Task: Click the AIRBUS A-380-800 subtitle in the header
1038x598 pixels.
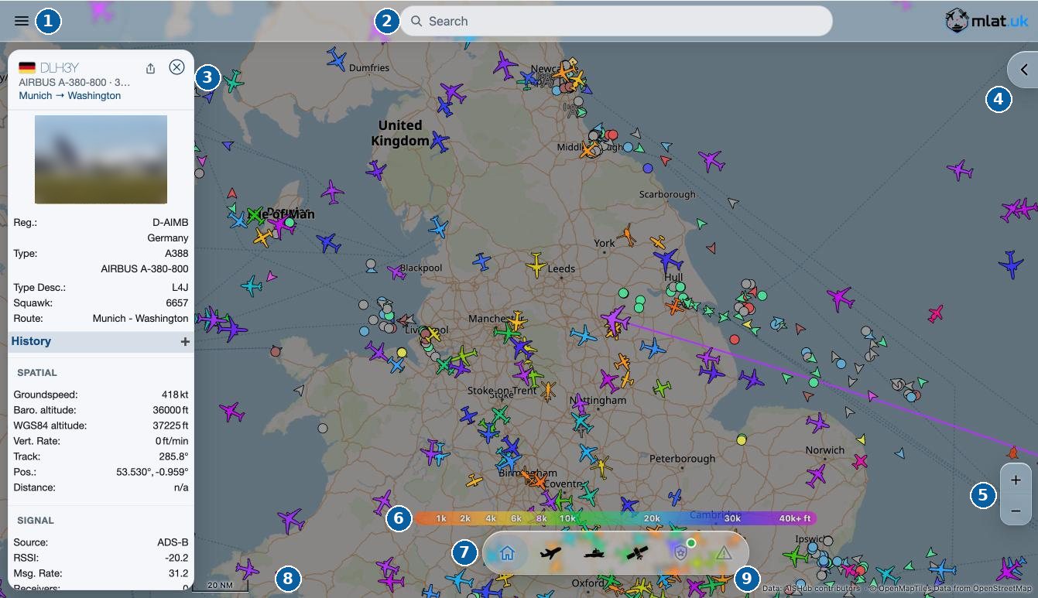Action: tap(74, 82)
